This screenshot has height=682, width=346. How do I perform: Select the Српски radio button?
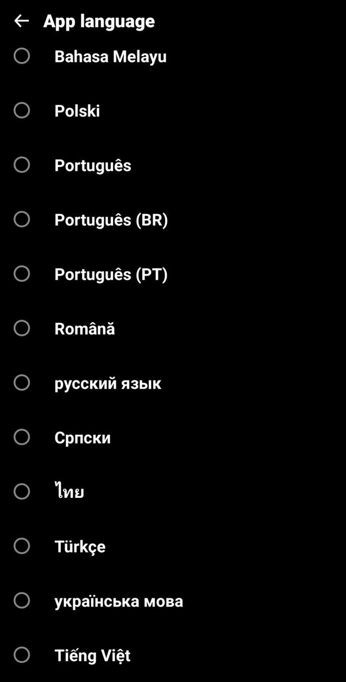[21, 436]
